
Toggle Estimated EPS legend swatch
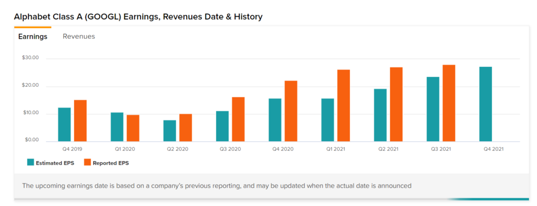point(30,163)
